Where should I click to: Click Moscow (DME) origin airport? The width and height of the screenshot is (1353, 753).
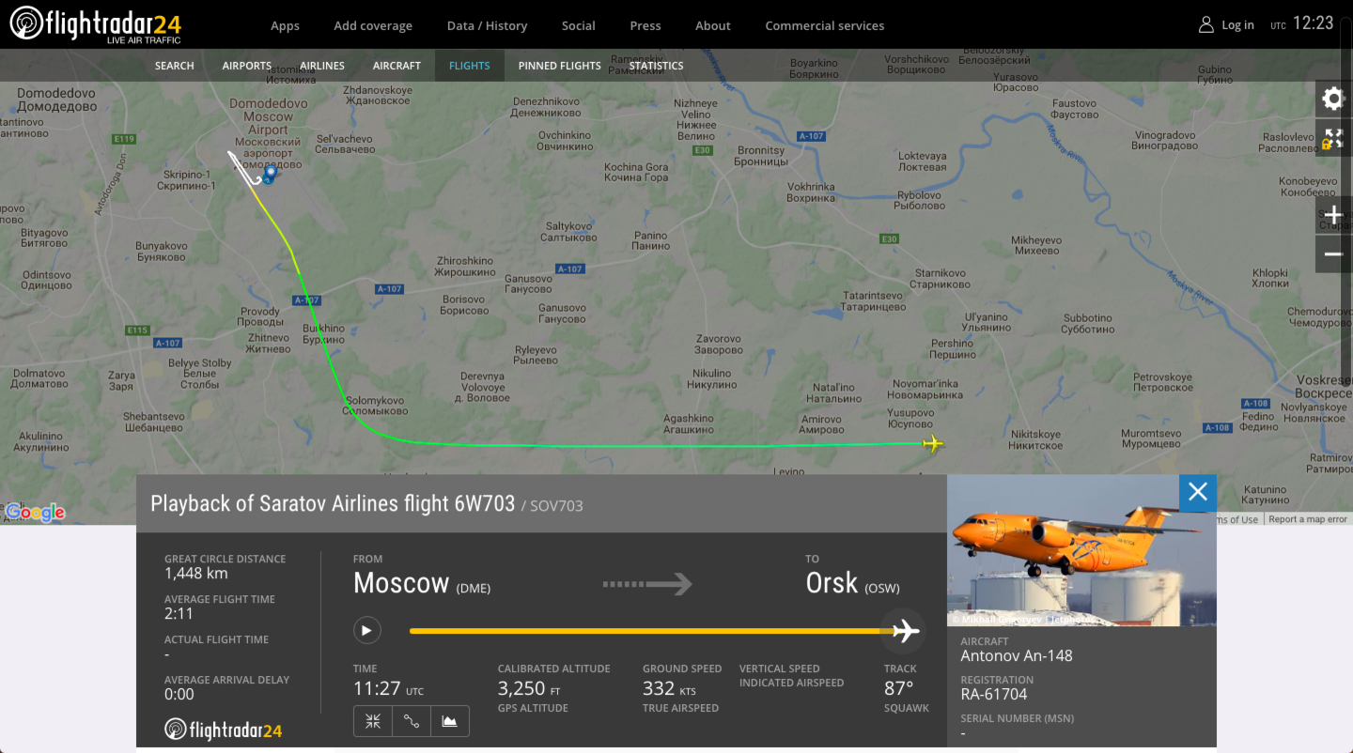click(x=422, y=584)
